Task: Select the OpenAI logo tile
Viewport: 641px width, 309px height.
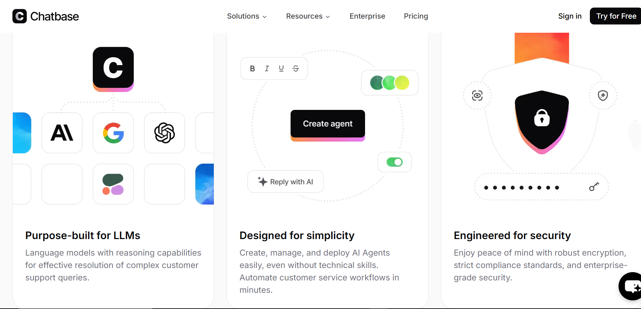Action: point(164,133)
